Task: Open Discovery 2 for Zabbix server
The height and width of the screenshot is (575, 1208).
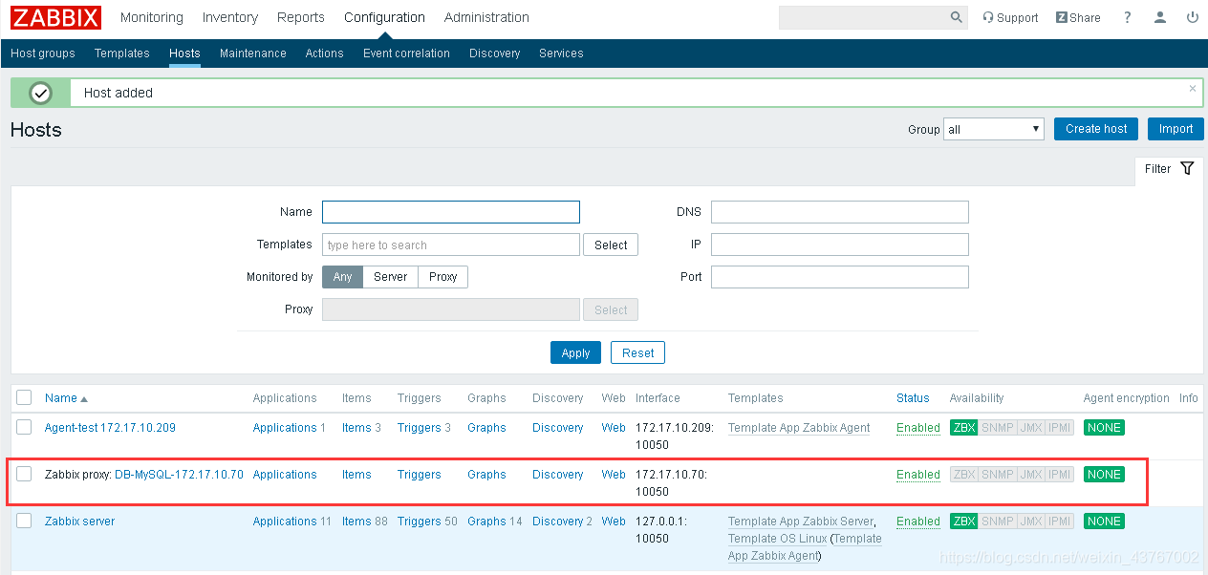Action: [557, 522]
